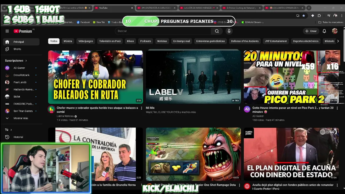Open the New Tab bookmark

pyautogui.click(x=99, y=22)
